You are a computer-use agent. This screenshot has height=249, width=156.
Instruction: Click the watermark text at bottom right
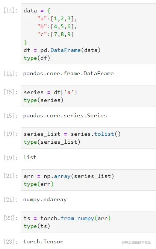[x=136, y=242]
